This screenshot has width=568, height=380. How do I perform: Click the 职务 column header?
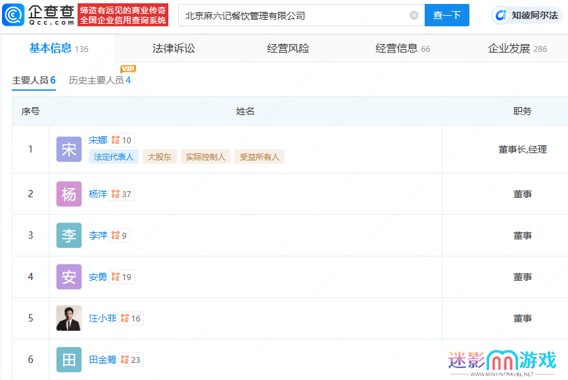523,111
